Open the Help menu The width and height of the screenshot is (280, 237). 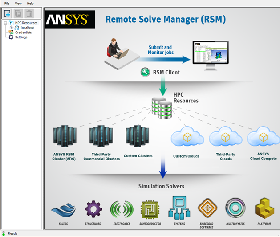tap(30, 4)
